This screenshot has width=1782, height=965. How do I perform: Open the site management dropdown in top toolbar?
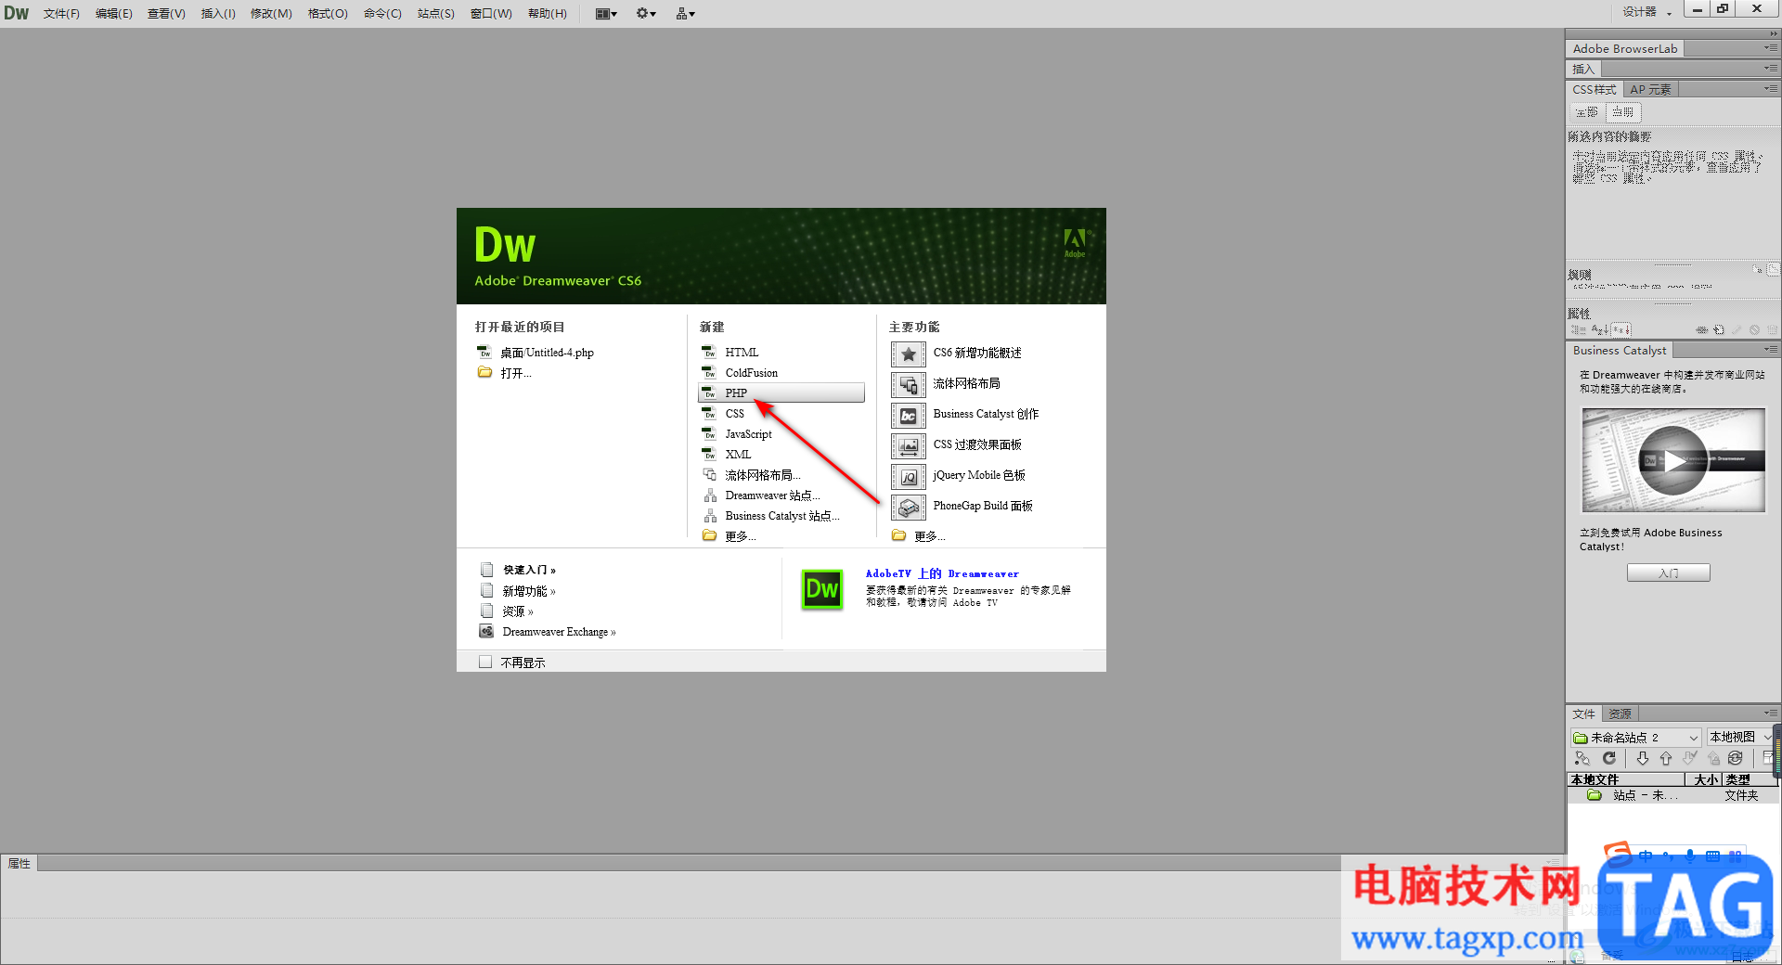click(x=686, y=13)
